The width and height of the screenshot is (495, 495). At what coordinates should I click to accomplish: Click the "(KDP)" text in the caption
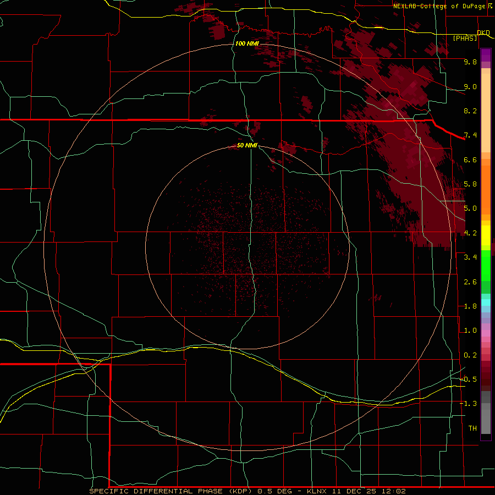coord(240,491)
